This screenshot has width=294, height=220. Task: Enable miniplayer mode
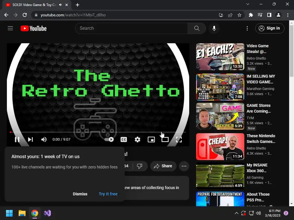point(151,140)
